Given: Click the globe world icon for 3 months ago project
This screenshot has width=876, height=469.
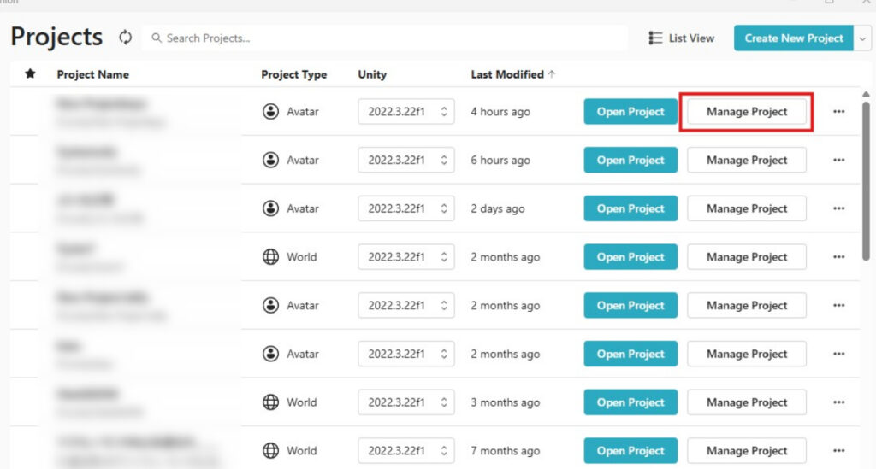Looking at the screenshot, I should point(271,402).
